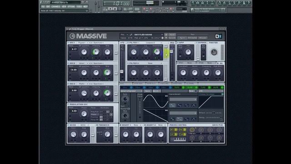Click the Noise Color knob
The width and height of the screenshot is (291, 164).
tap(73, 134)
